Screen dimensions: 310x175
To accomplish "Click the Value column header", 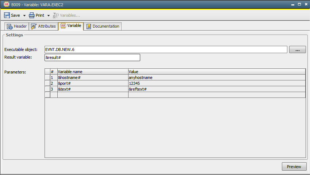I will coord(217,72).
